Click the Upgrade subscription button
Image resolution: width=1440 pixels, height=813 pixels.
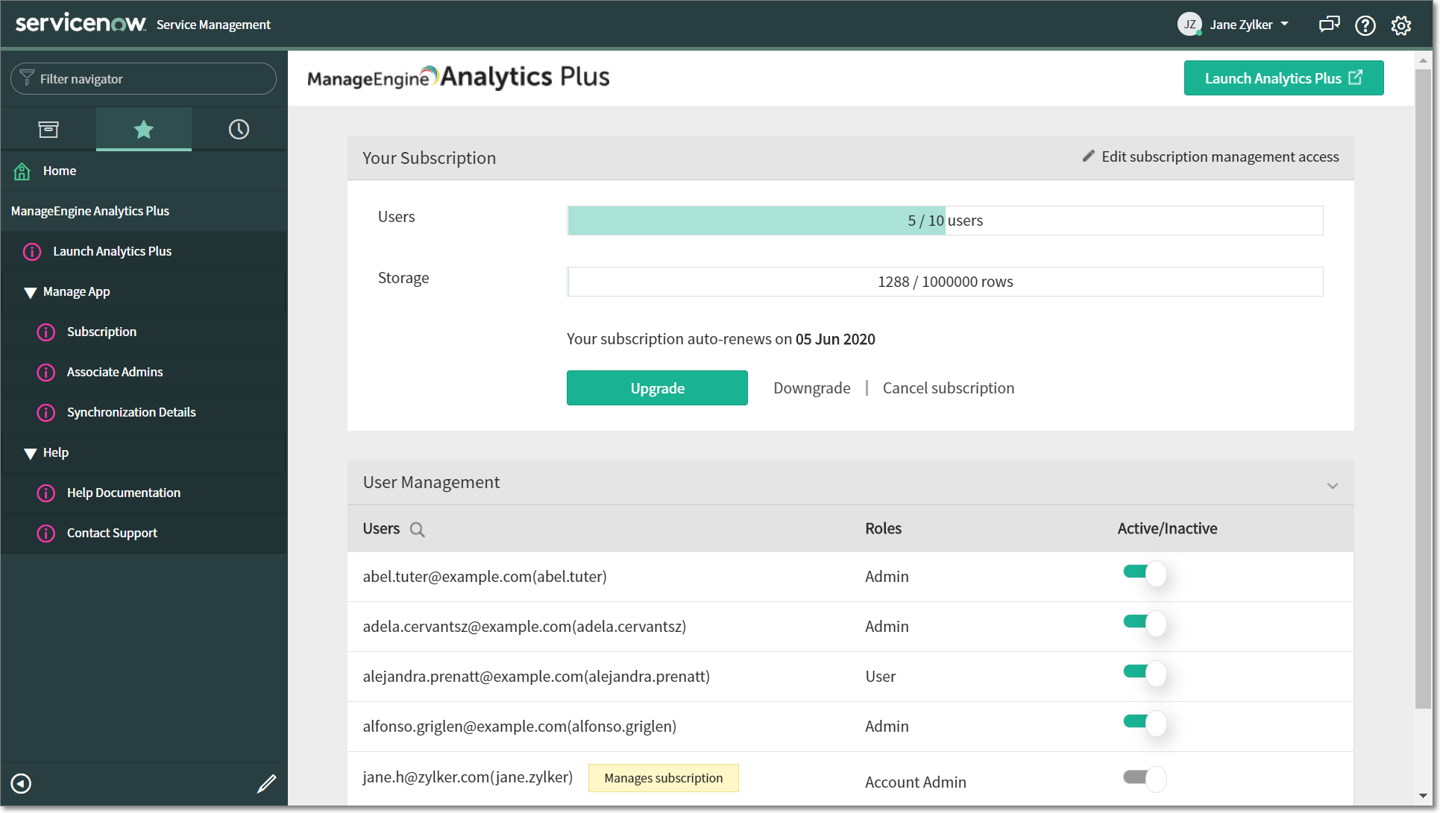[x=657, y=387]
